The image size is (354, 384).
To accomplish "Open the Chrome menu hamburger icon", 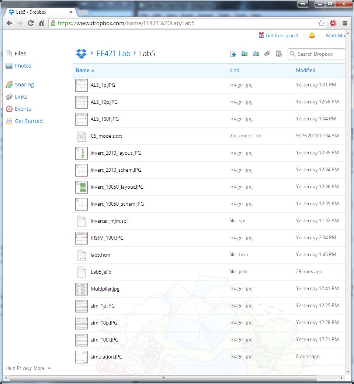I will click(345, 23).
